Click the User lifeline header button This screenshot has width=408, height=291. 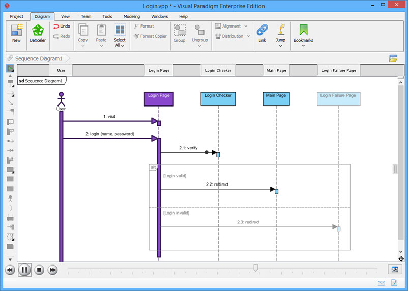pyautogui.click(x=61, y=70)
